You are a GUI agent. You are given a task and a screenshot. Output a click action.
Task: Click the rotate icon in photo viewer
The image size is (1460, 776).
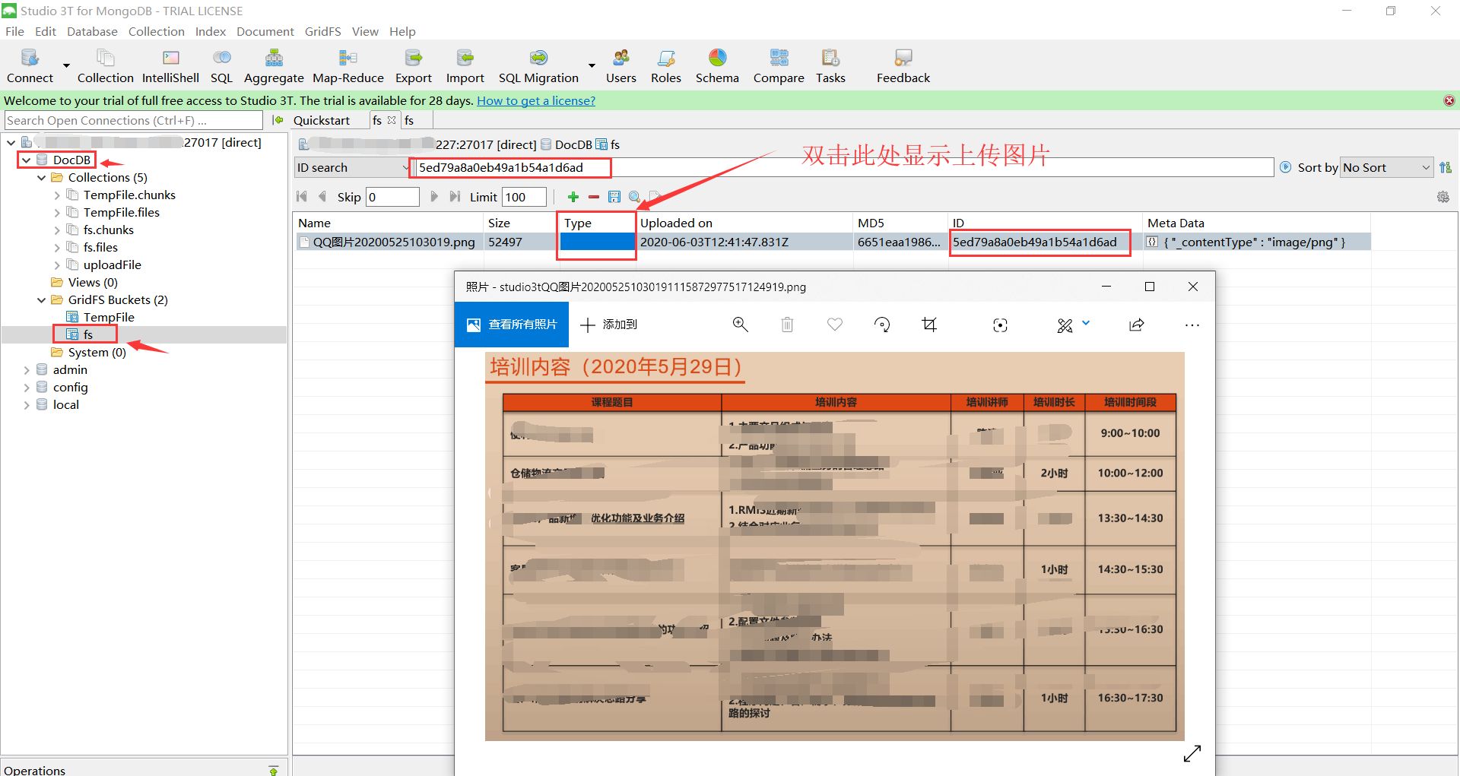click(x=882, y=325)
